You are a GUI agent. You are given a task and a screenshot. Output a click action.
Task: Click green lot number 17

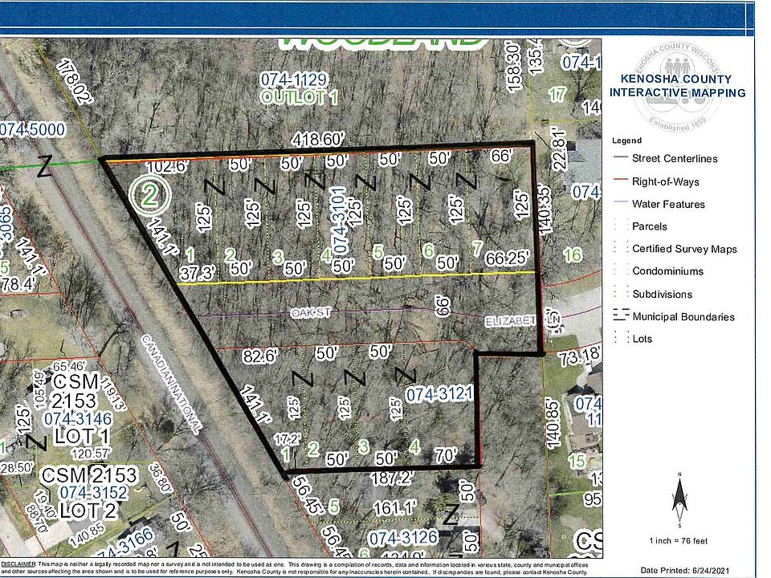[x=557, y=95]
